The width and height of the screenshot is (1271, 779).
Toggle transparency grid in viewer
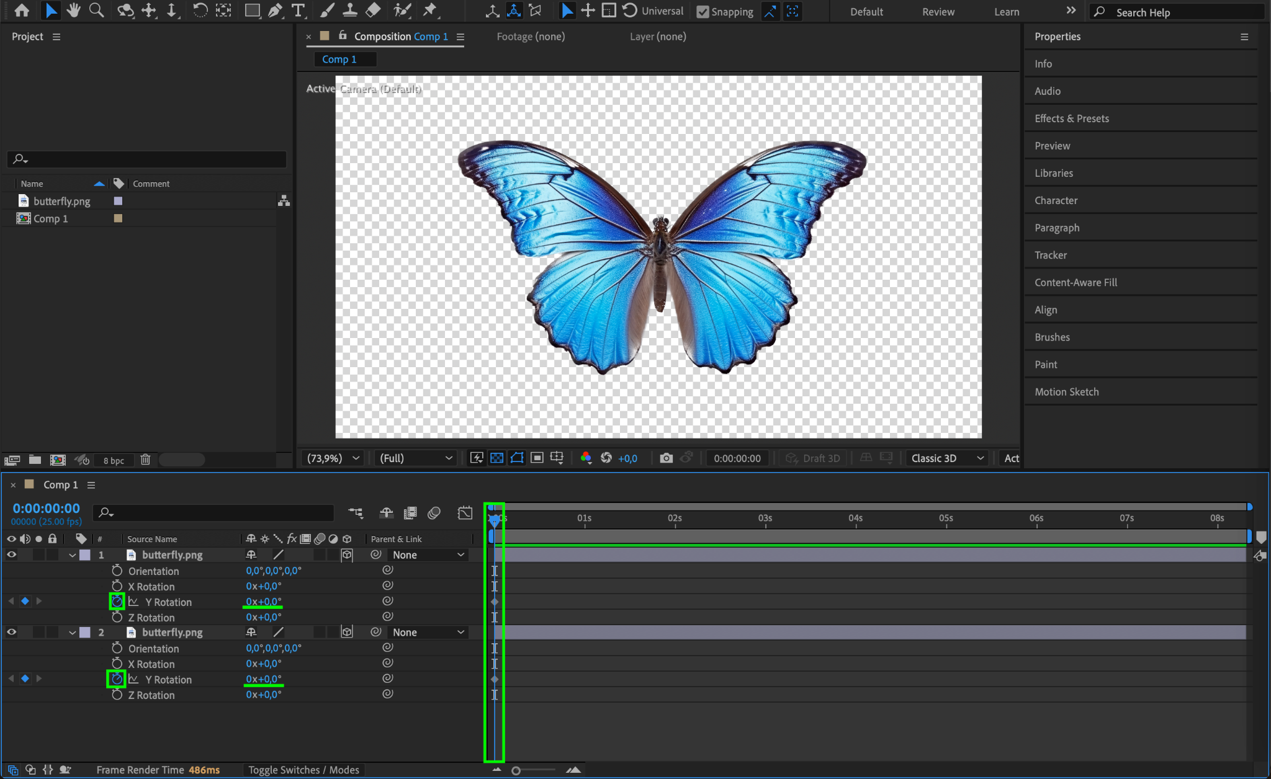pyautogui.click(x=496, y=458)
